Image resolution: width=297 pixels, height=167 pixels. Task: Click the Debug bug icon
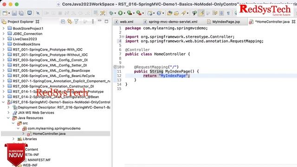point(111,13)
